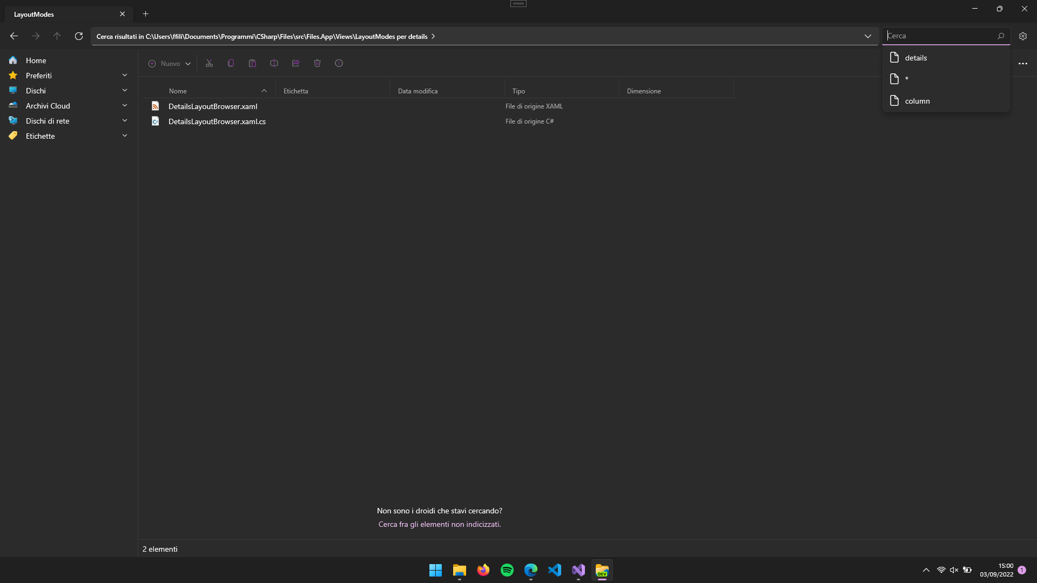
Task: Open the three-dot more options menu
Action: pyautogui.click(x=1023, y=63)
